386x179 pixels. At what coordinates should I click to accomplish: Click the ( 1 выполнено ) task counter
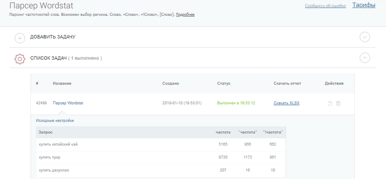point(85,58)
